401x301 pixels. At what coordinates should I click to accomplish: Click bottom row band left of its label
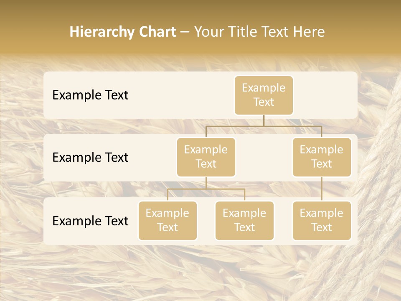(x=48, y=221)
